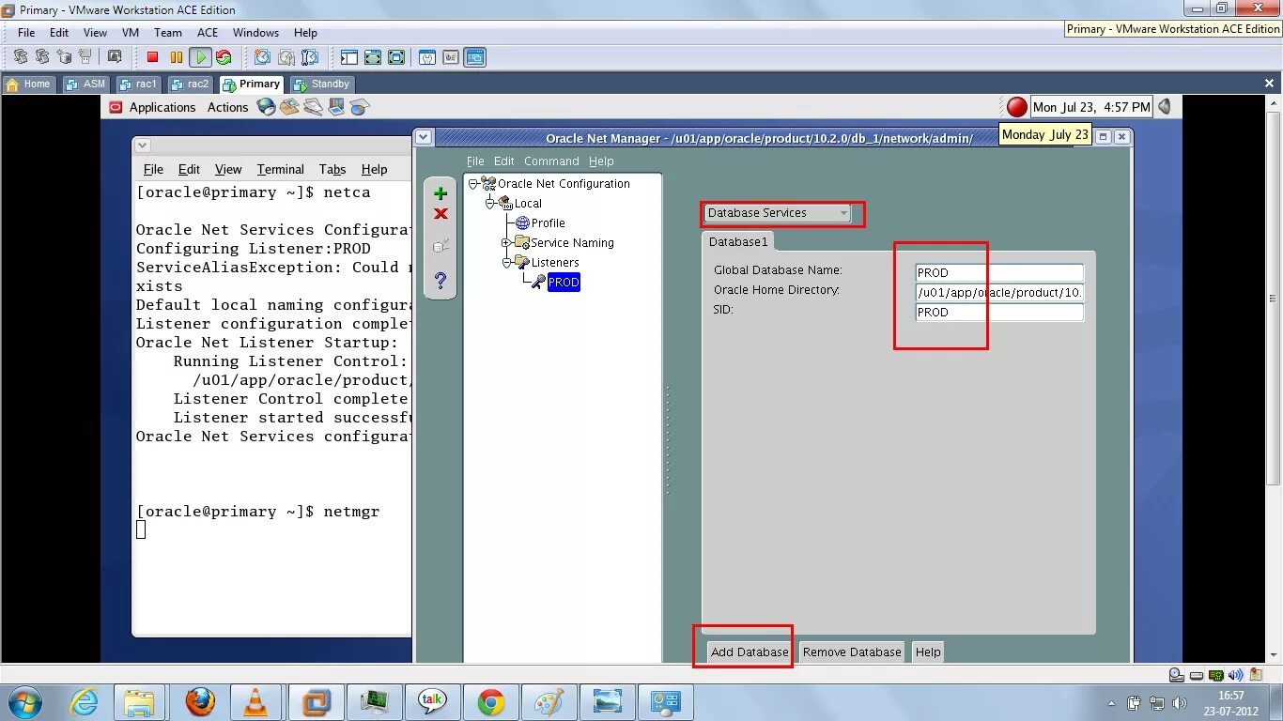1283x721 pixels.
Task: Open the Applications menu in GNOME panel
Action: tap(162, 107)
